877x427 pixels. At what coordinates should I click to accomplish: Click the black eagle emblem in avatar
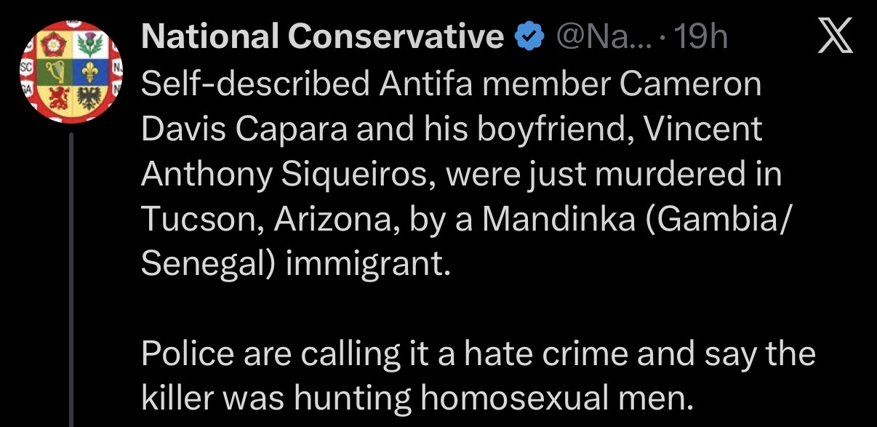(x=89, y=97)
